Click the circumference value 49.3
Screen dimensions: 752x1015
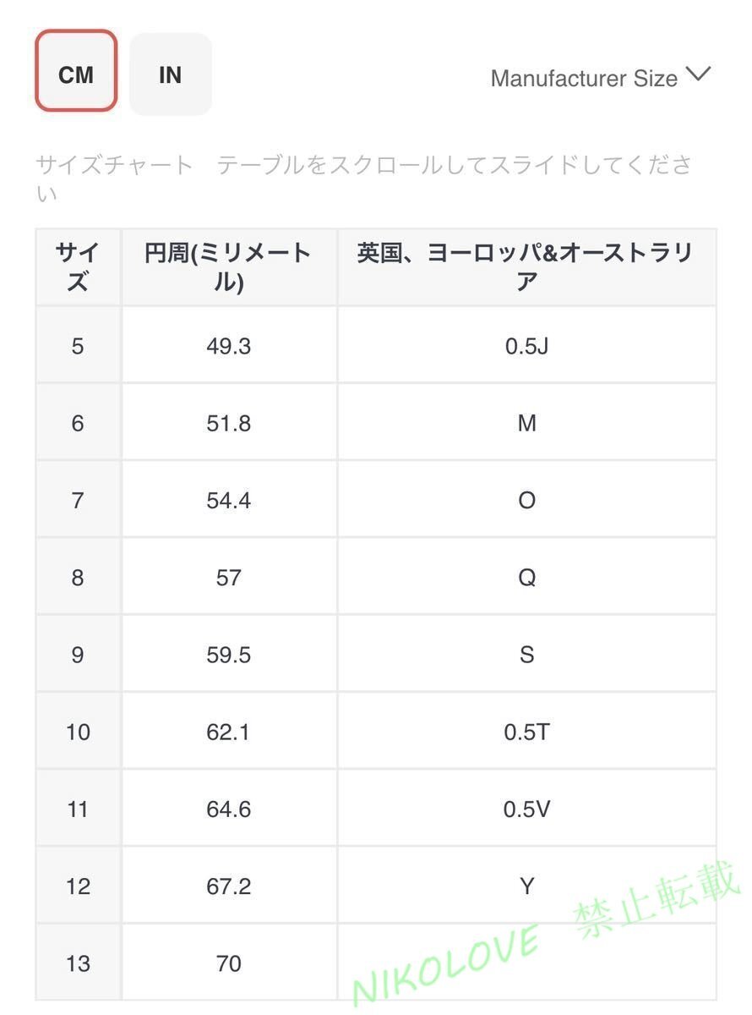tap(229, 345)
